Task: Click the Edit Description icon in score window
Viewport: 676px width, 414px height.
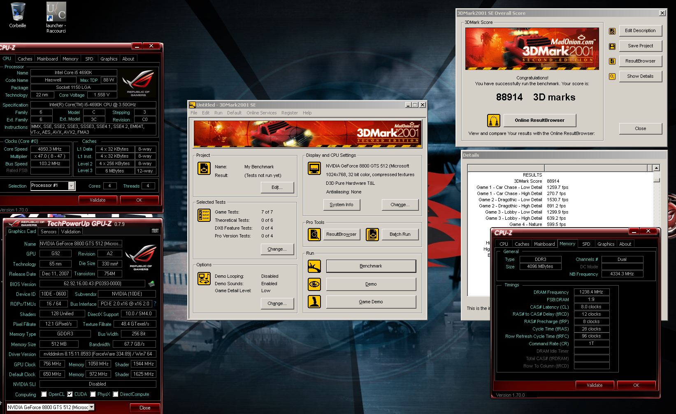Action: tap(612, 31)
